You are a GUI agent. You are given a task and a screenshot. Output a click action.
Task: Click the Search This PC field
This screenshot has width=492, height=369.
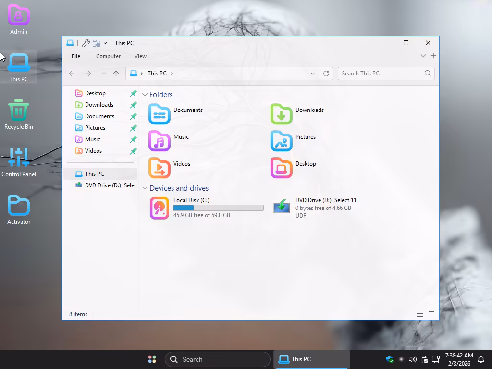[x=380, y=74]
